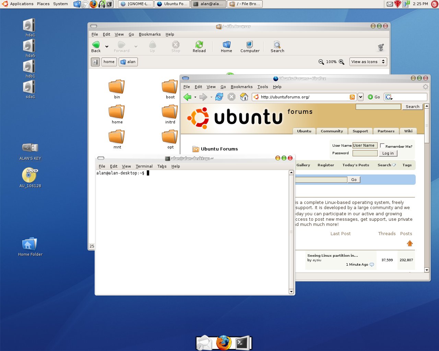Click the Firefox URL address field
Viewport: 439px width, 351px height.
tap(305, 97)
